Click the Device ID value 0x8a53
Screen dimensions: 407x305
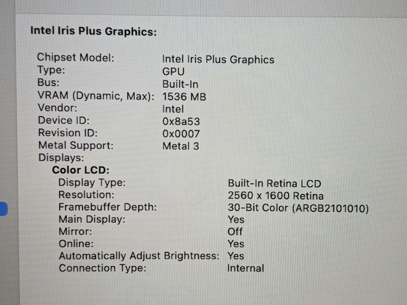[181, 121]
